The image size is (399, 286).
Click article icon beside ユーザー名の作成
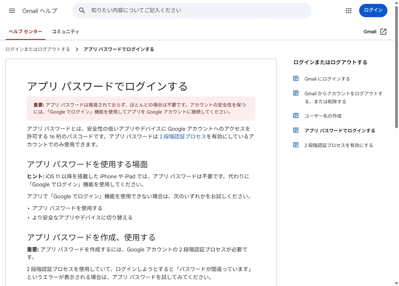point(296,115)
